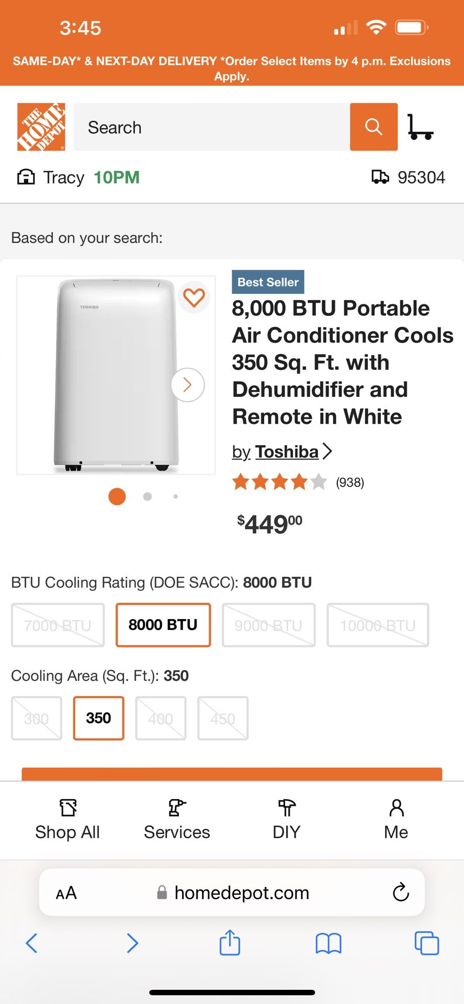Tap Safari share icon
Viewport: 464px width, 1004px height.
coord(230,943)
